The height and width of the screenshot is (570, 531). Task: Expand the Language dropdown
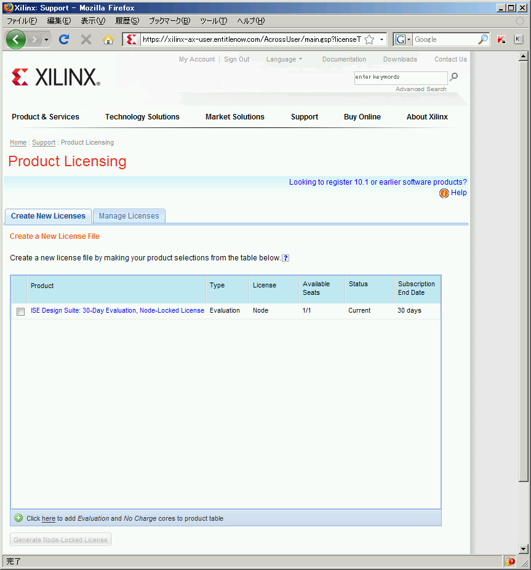tap(284, 59)
